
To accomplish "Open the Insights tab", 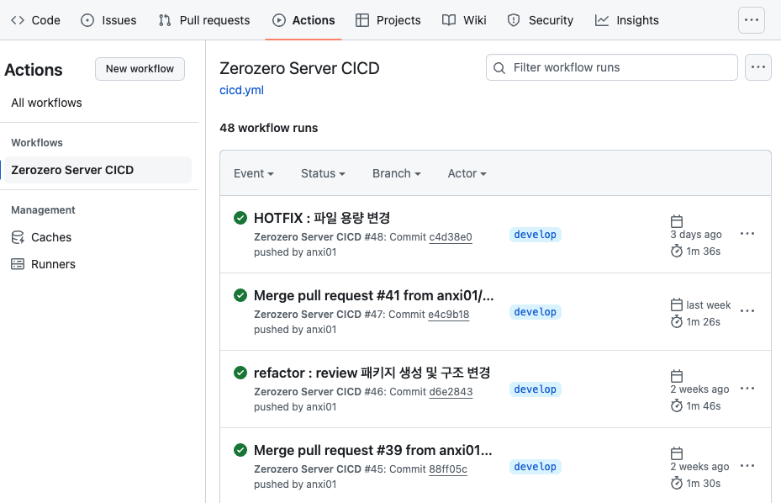I will pos(626,20).
